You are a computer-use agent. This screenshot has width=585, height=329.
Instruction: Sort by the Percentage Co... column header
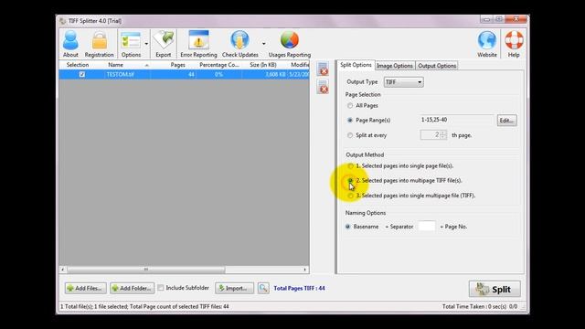(219, 65)
